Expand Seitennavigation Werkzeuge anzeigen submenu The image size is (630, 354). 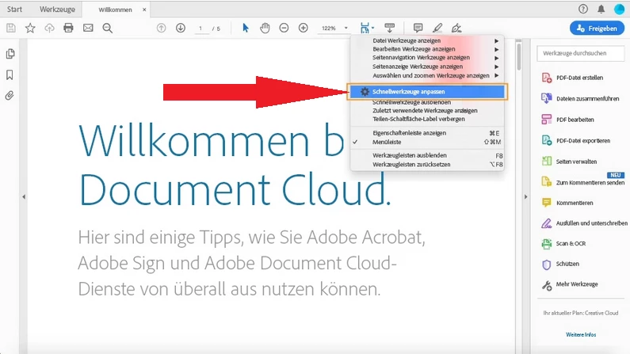[427, 57]
